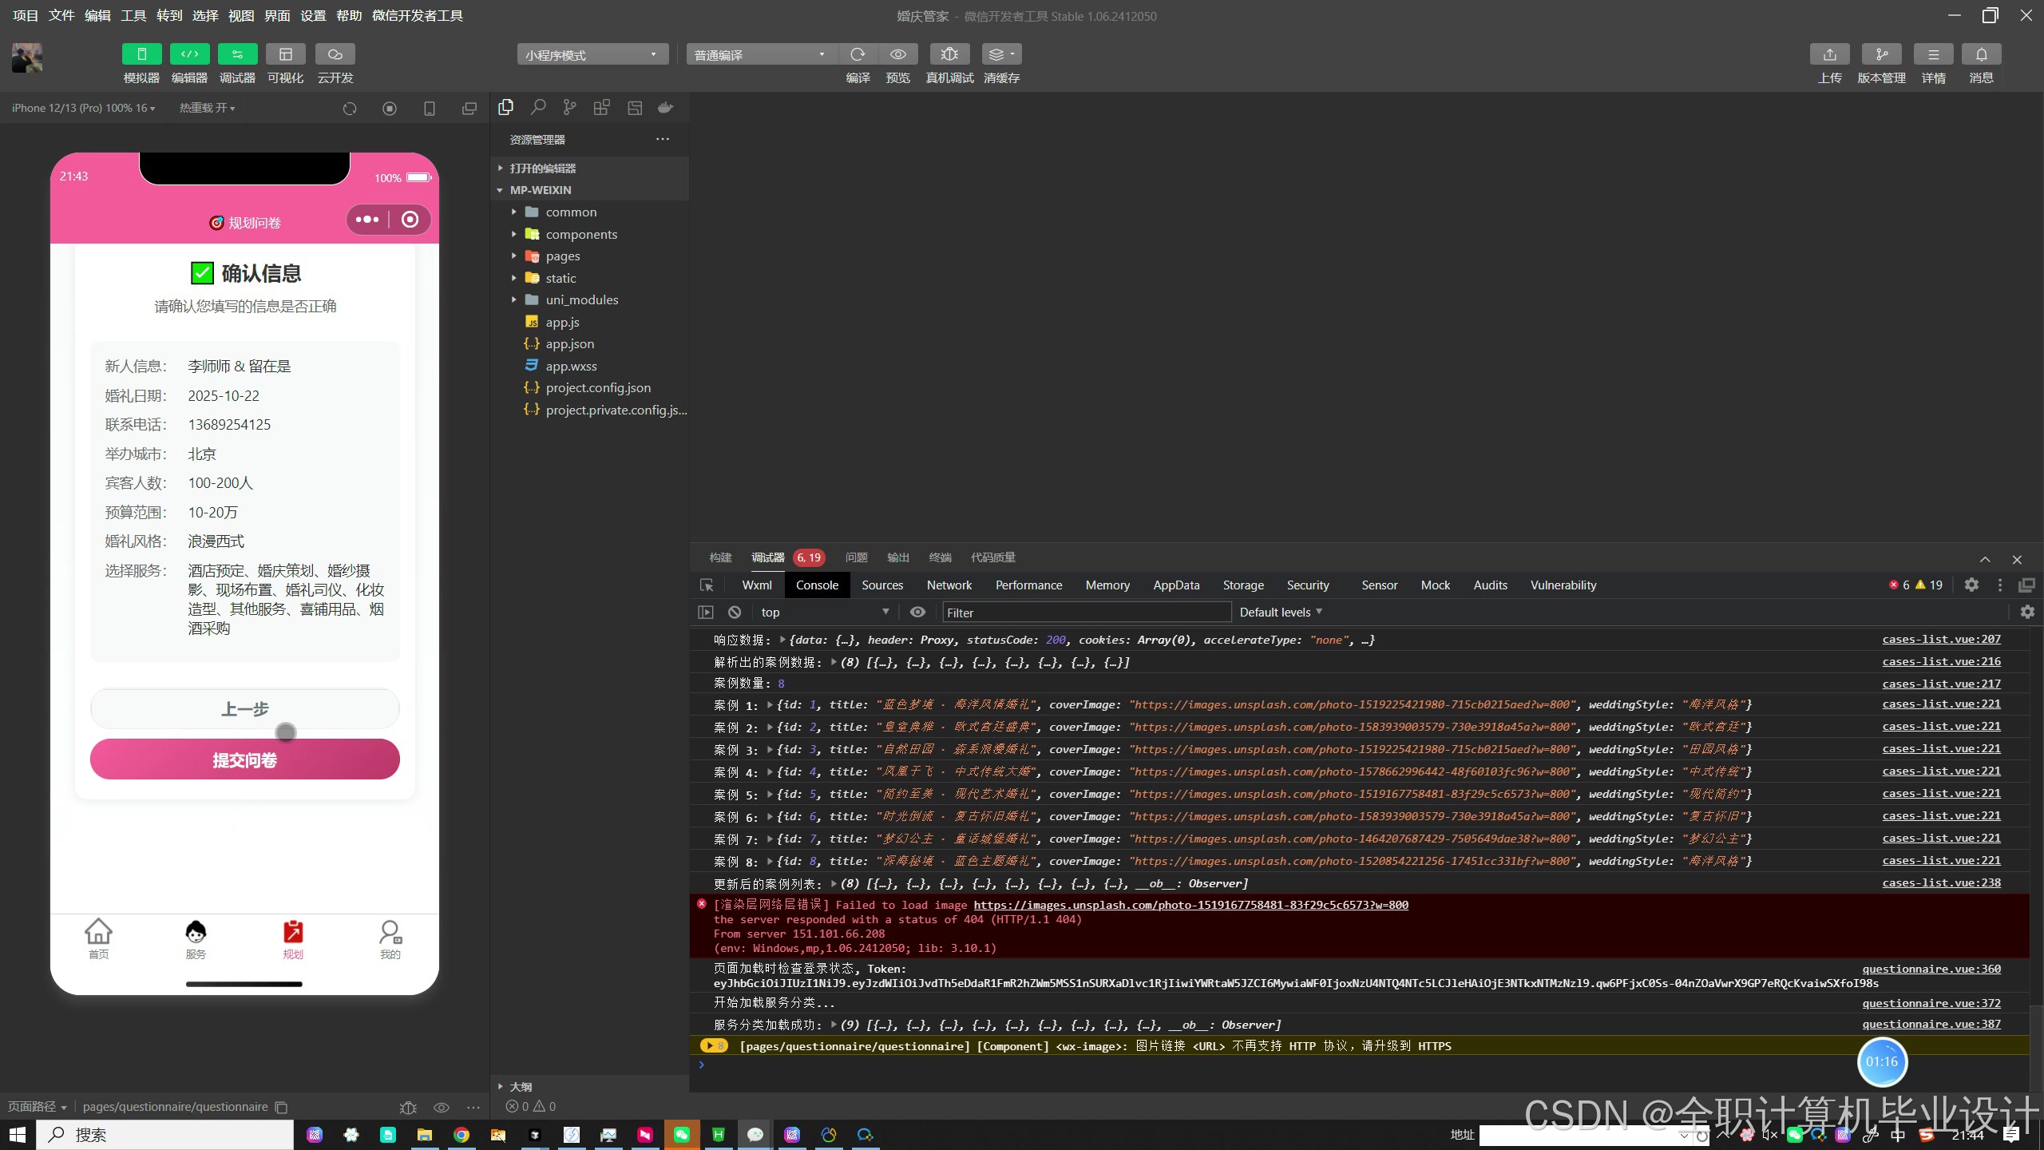
Task: Open the 工具 menu
Action: click(133, 15)
